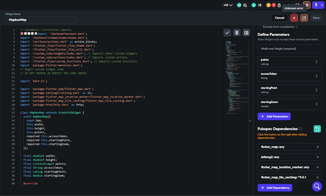The height and width of the screenshot is (196, 326).
Task: Toggle the eye preview button
Action: (306, 5)
